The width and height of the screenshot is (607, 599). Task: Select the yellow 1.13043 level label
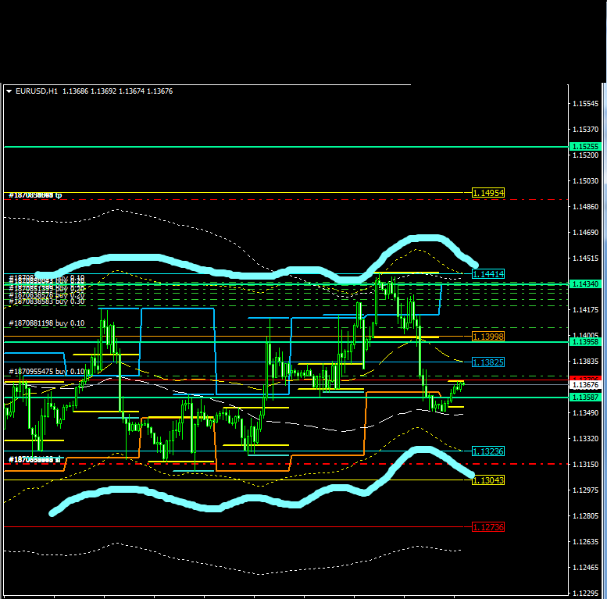pyautogui.click(x=488, y=480)
